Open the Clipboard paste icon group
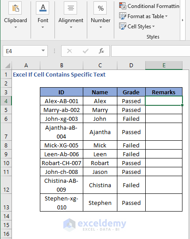The width and height of the screenshot is (190, 239). [x=15, y=8]
